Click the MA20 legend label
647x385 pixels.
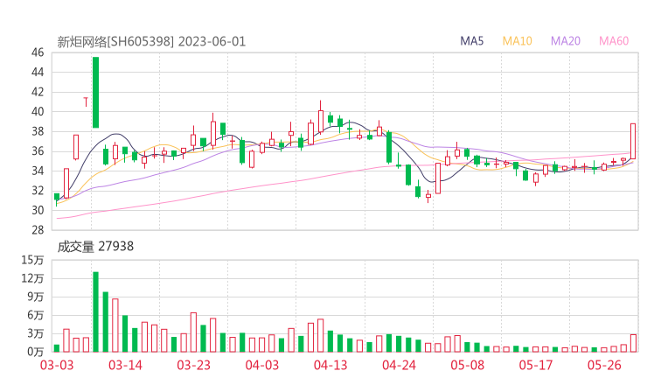(566, 41)
